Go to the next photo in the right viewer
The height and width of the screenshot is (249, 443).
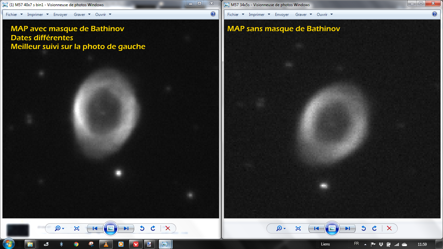348,228
